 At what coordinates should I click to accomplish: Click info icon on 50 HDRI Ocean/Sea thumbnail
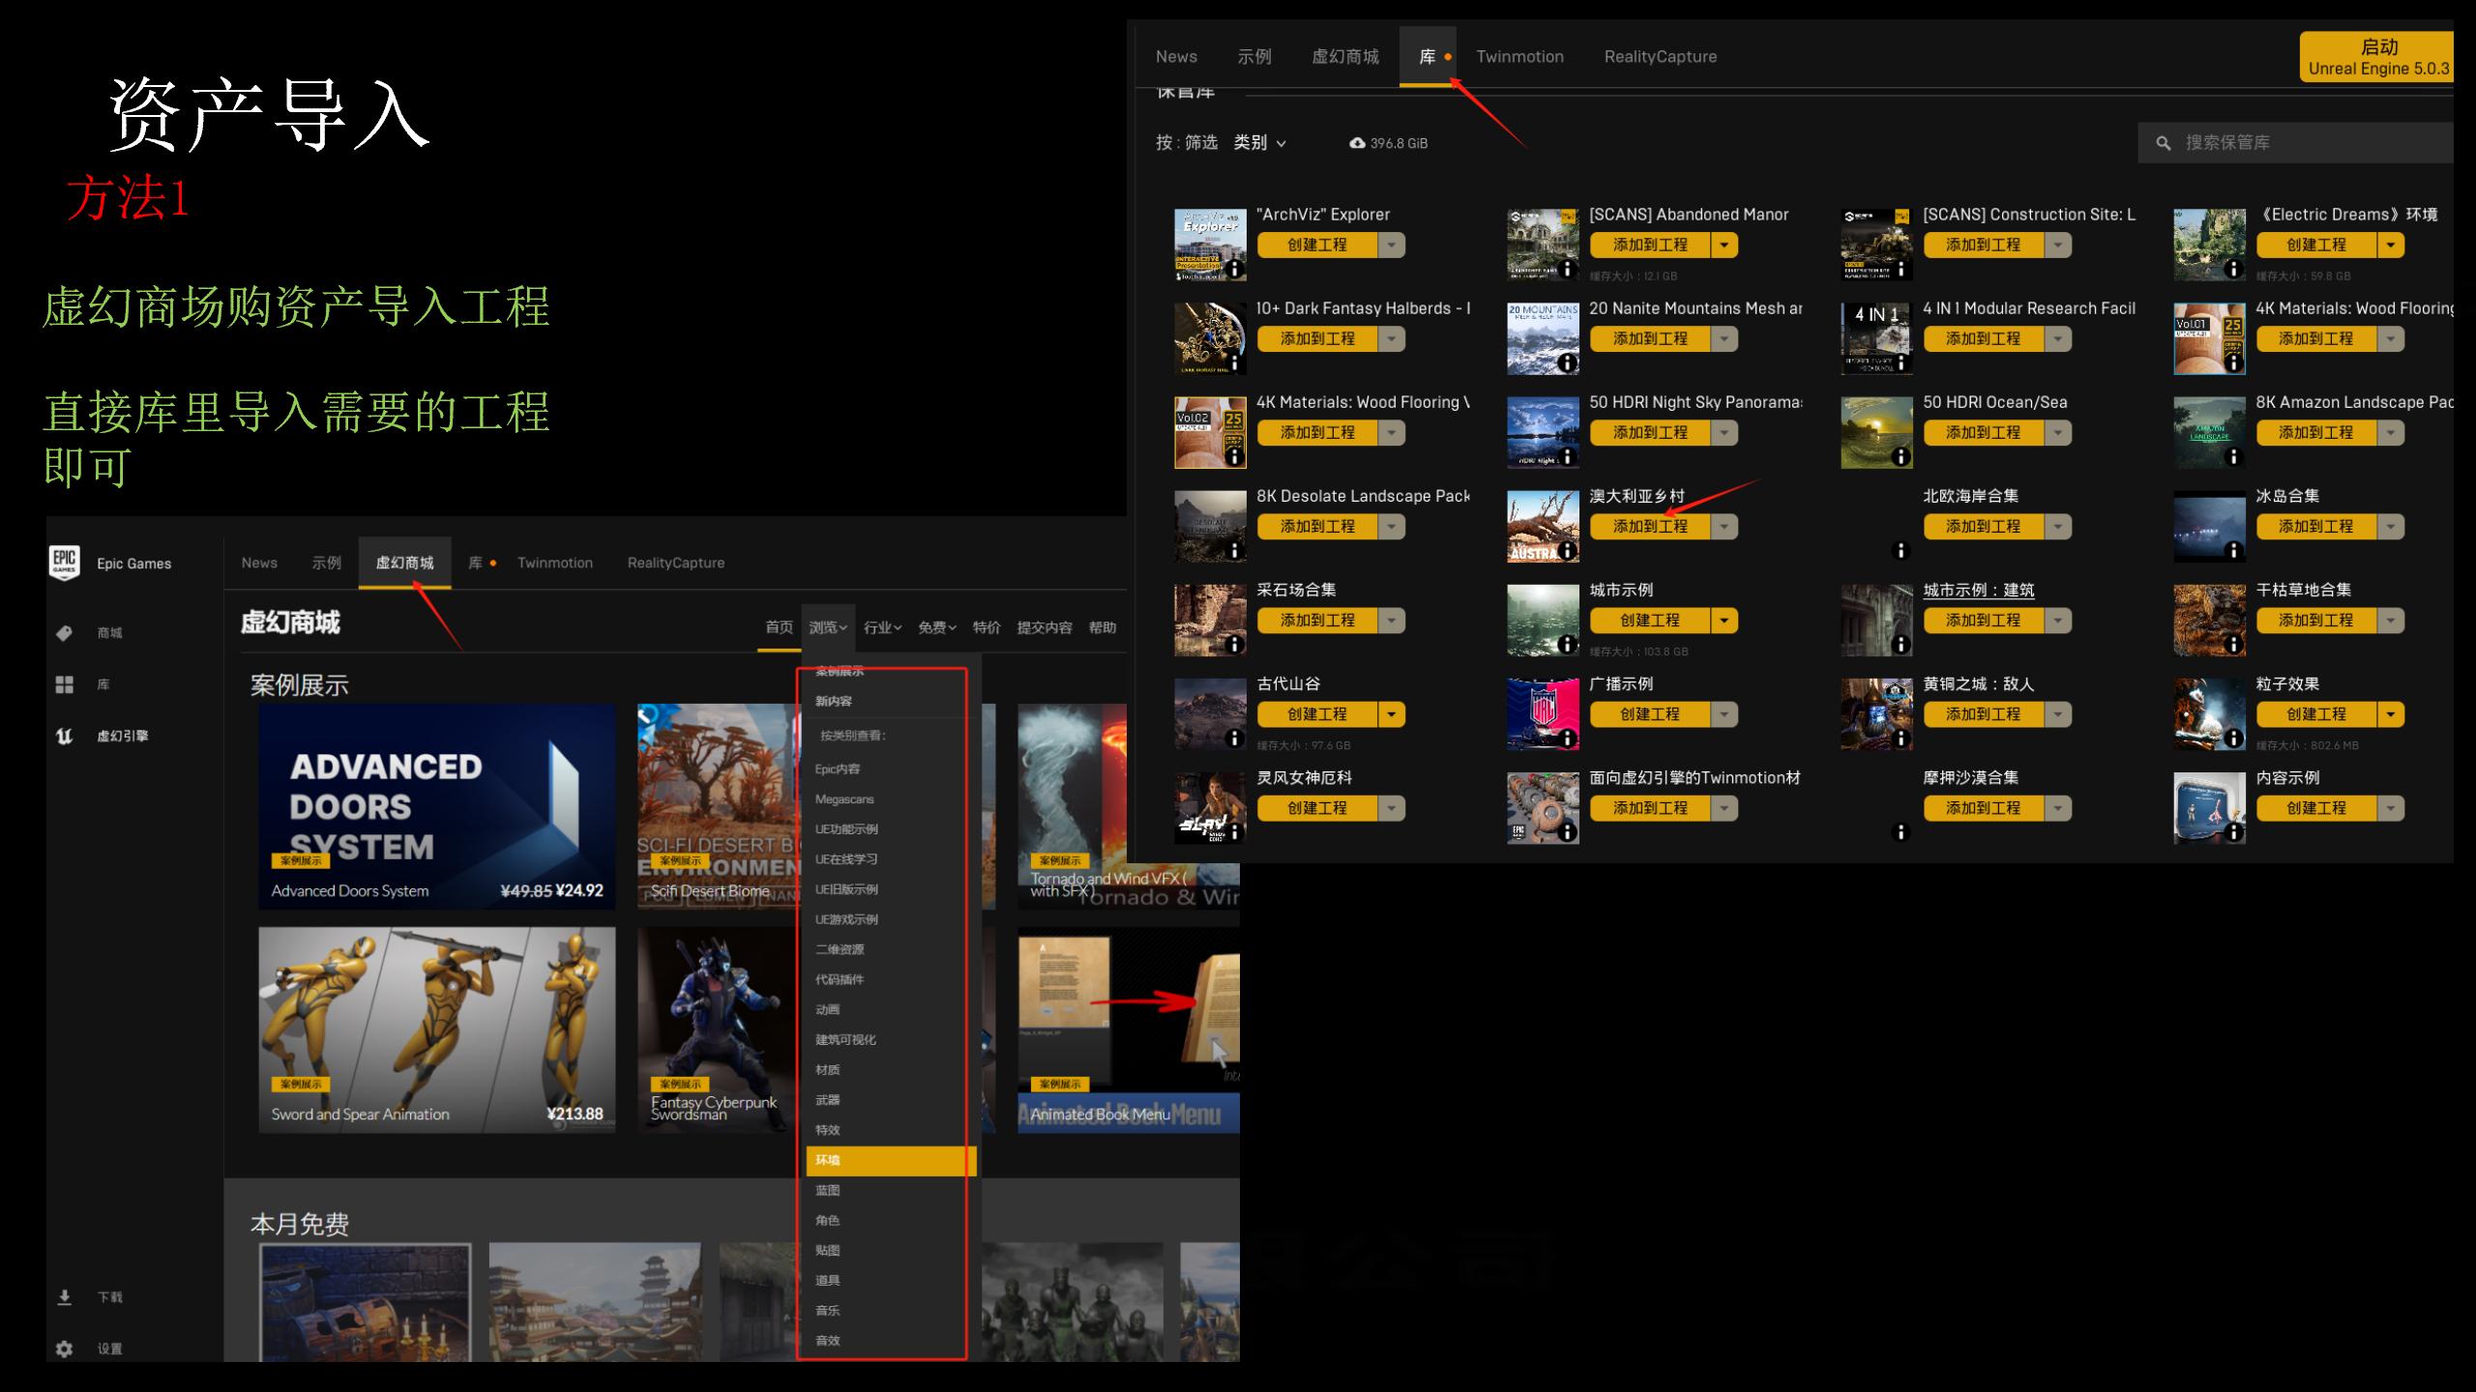[x=1901, y=456]
